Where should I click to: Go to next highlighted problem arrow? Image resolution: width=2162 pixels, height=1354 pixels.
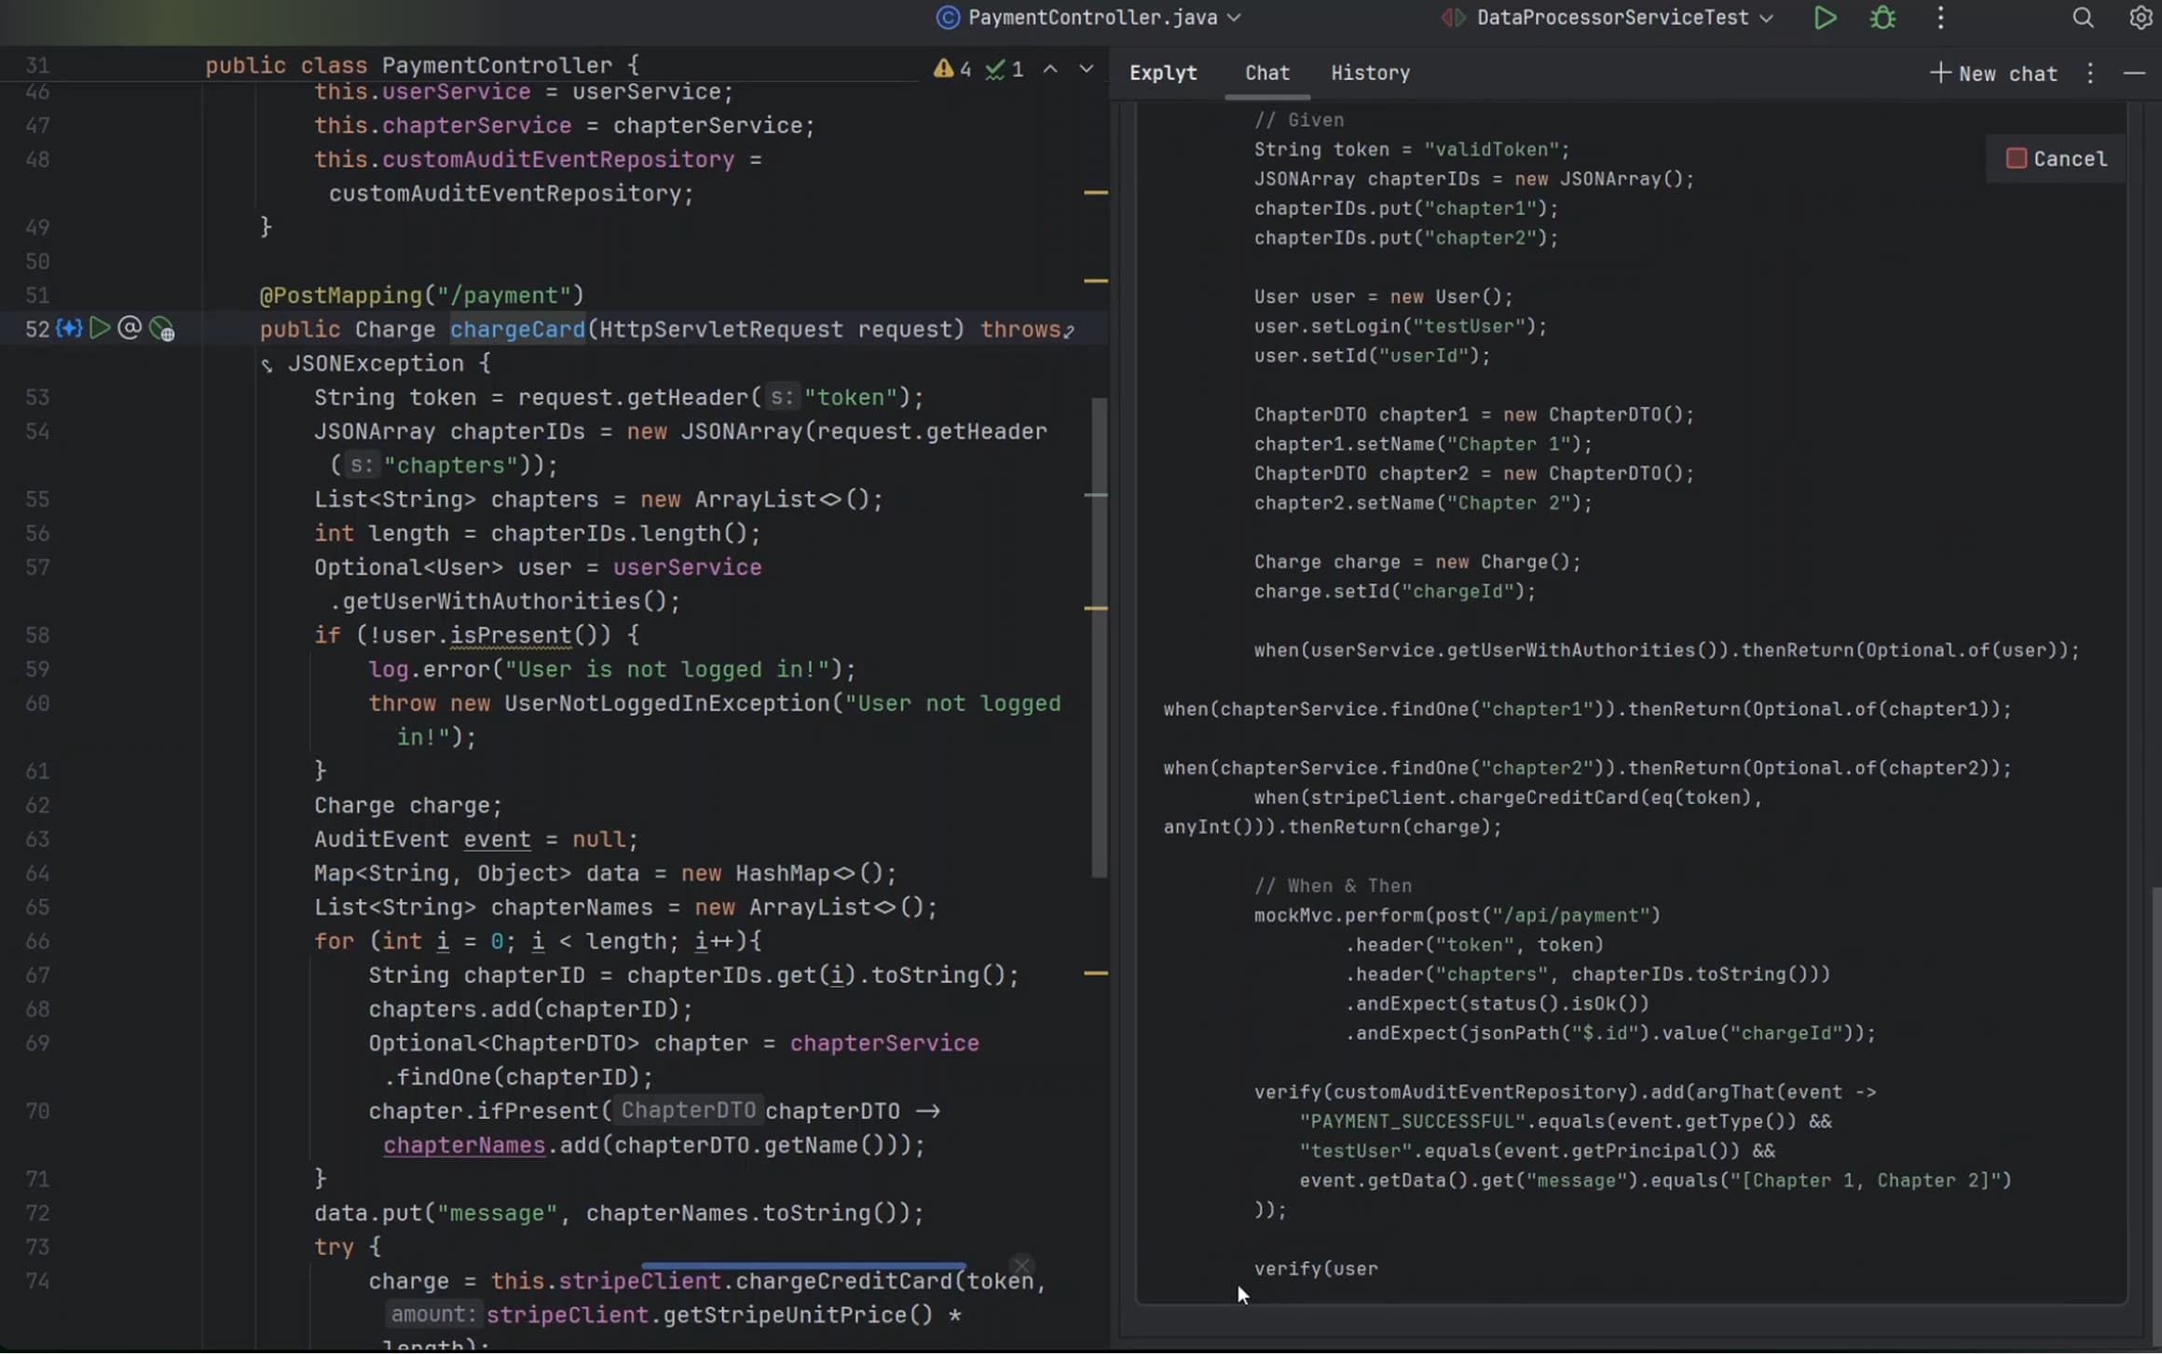click(x=1086, y=69)
